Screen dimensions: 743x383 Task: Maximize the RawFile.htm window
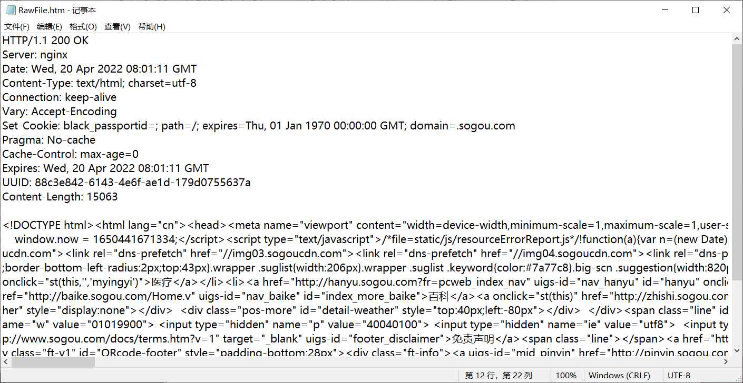pos(696,10)
